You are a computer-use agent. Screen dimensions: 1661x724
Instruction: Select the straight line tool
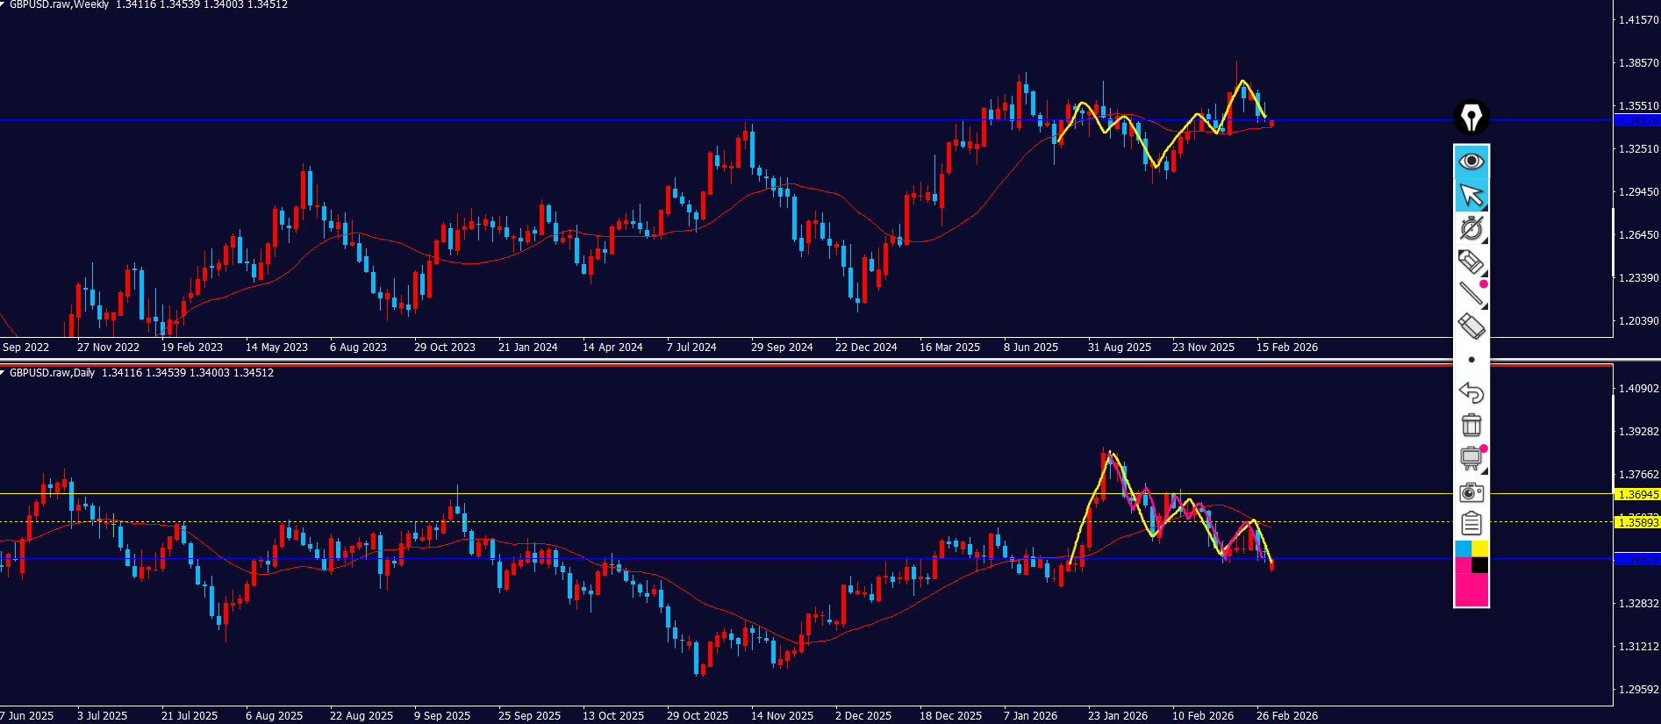pyautogui.click(x=1471, y=294)
